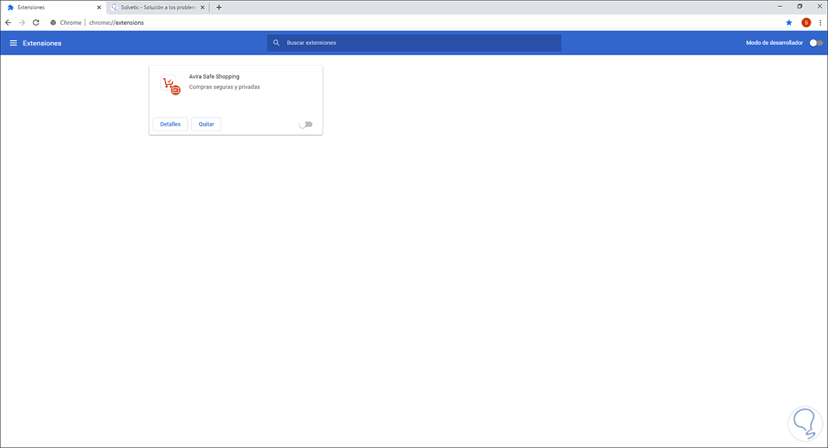Viewport: 828px width, 448px height.
Task: Open the Chrome menu with three dots
Action: (820, 22)
